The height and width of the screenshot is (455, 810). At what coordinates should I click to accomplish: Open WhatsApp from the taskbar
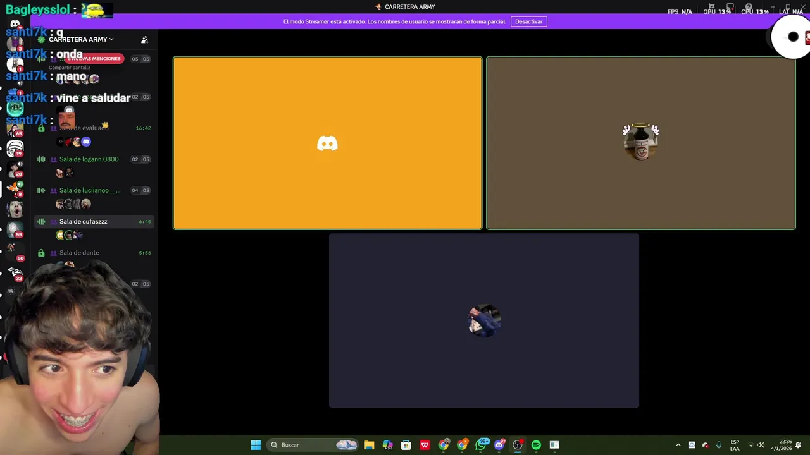pos(481,445)
